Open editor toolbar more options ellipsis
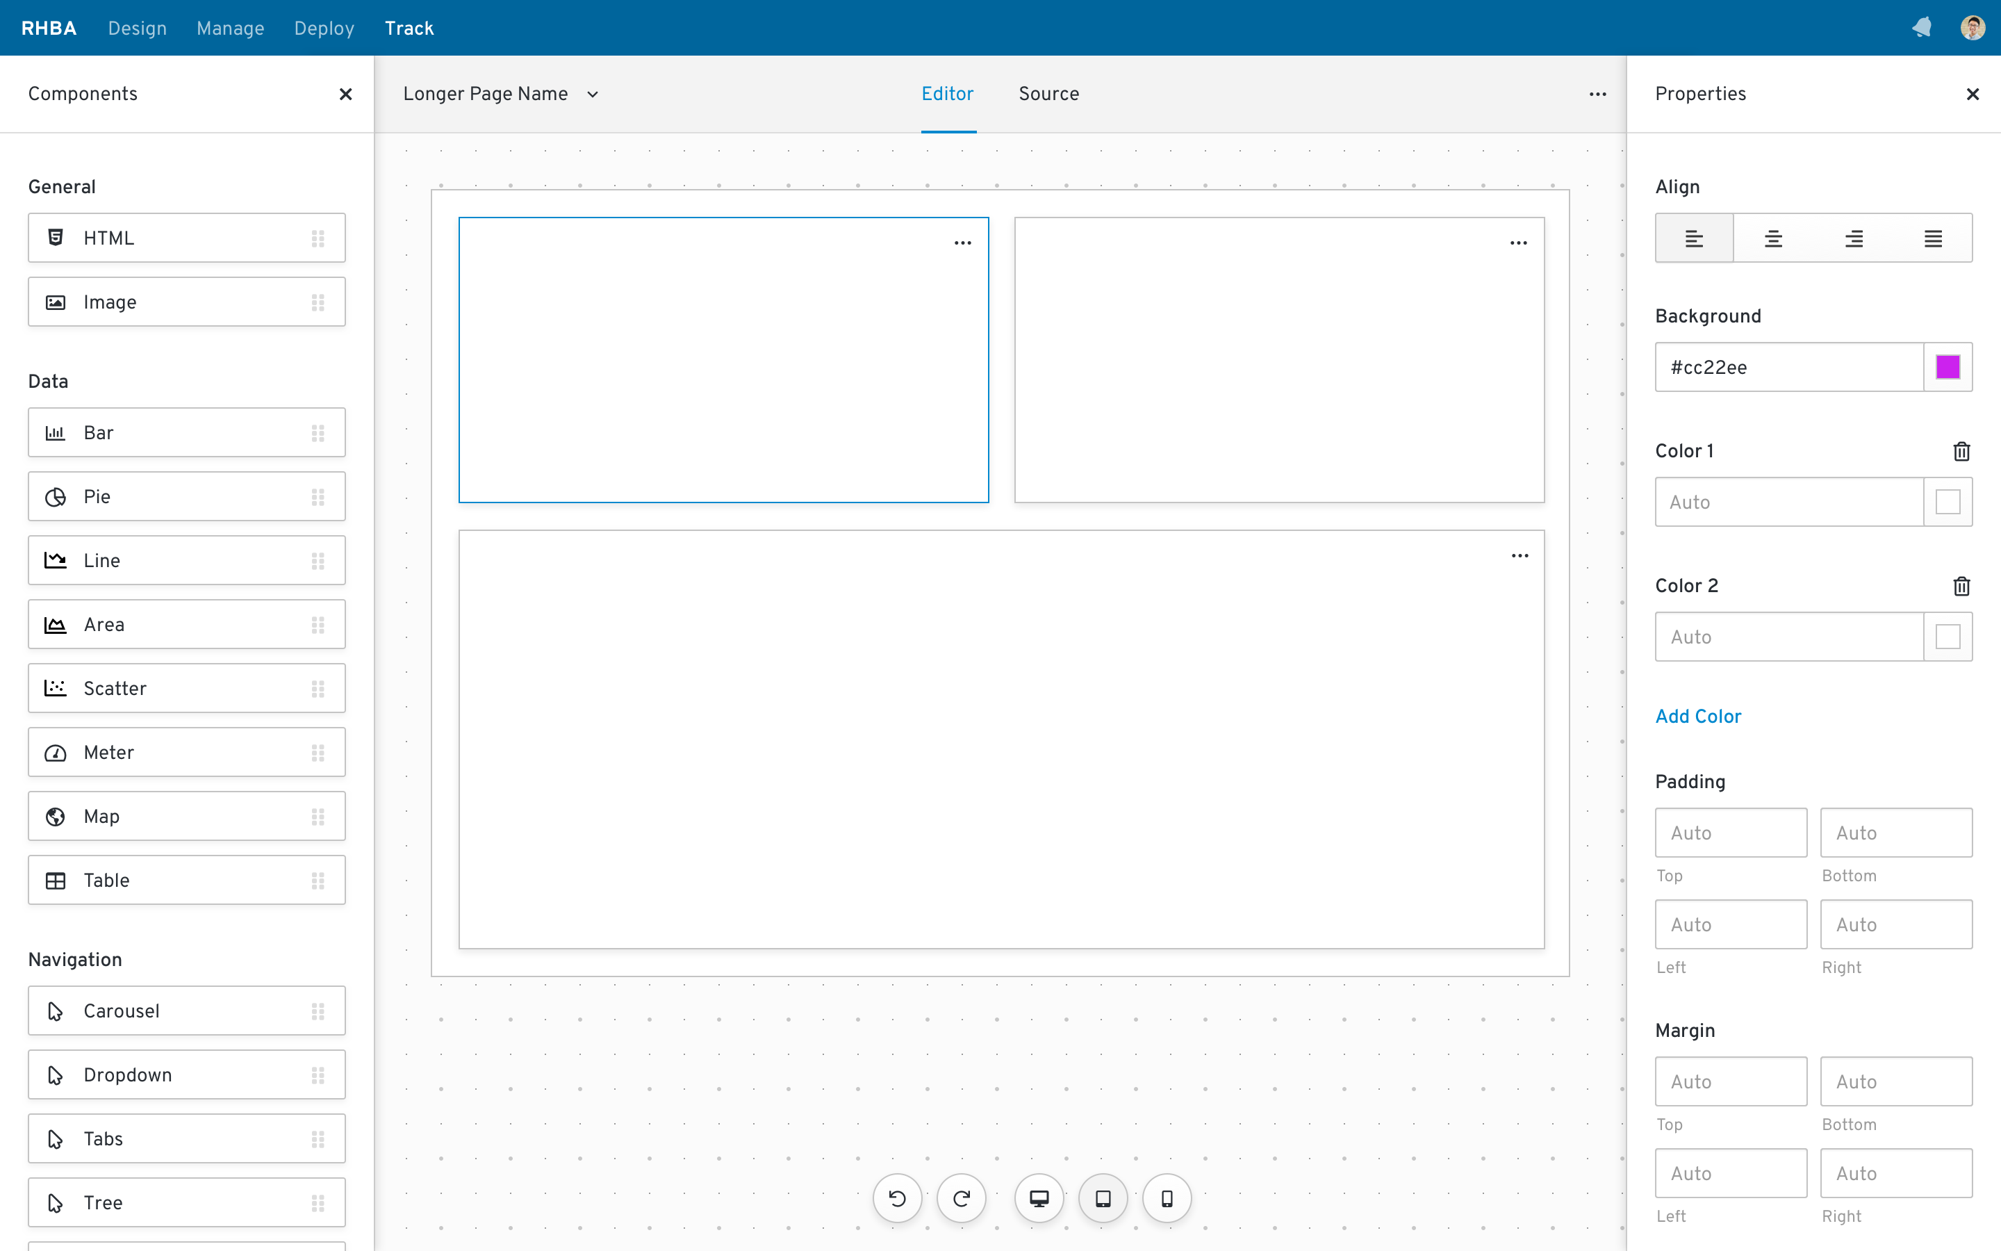 pyautogui.click(x=1597, y=94)
